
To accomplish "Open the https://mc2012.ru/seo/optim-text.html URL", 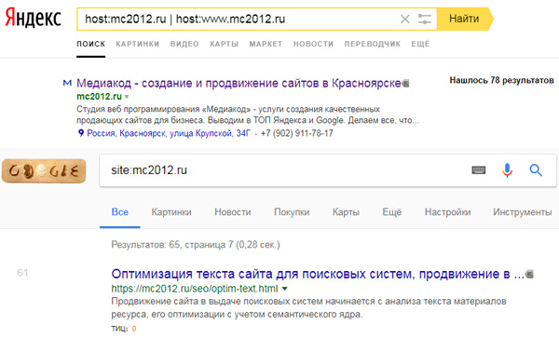I will pos(195,289).
